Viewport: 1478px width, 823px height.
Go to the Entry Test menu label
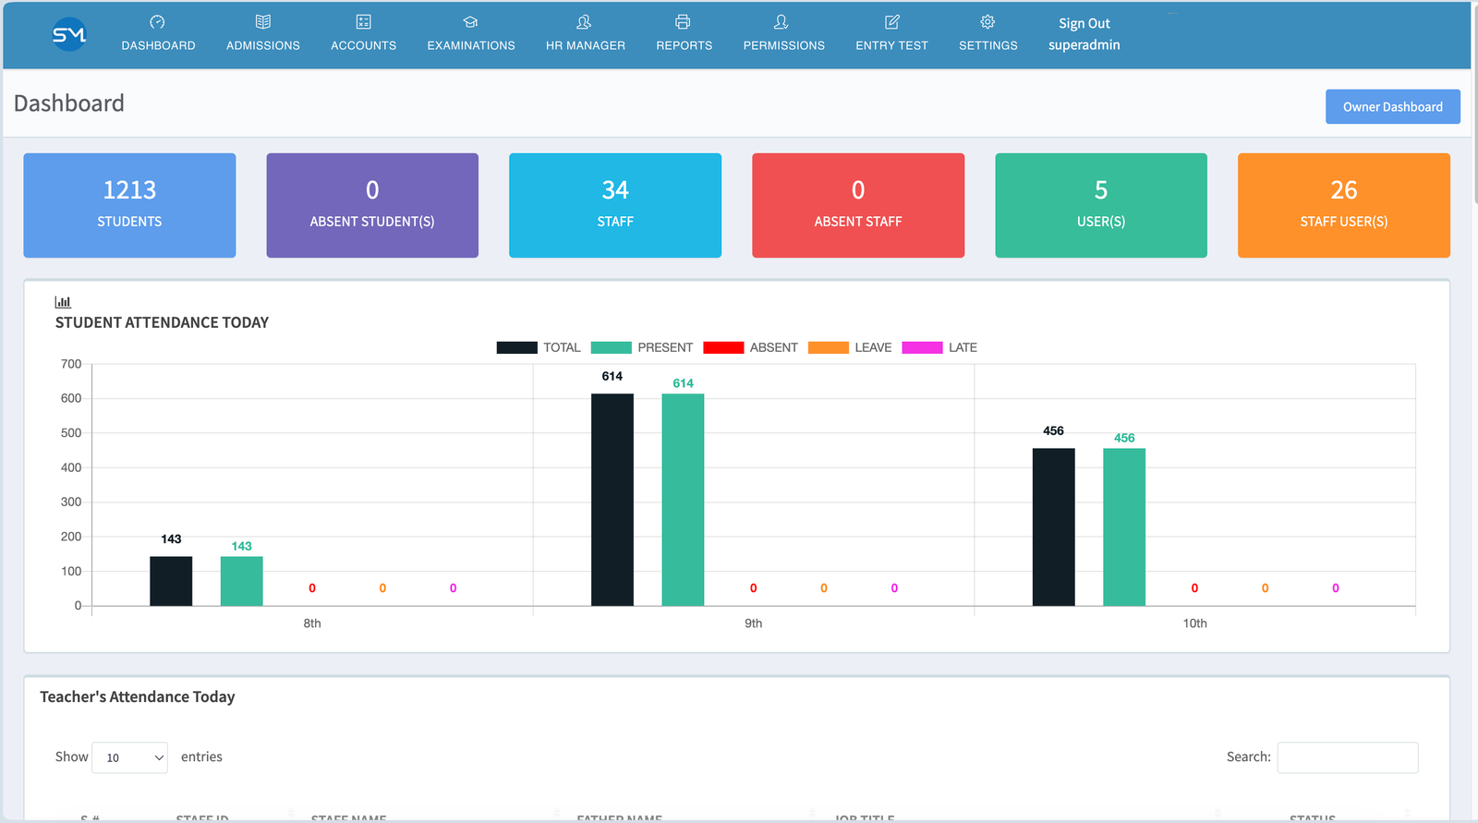(892, 45)
